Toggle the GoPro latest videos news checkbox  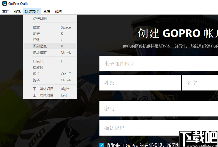tap(102, 145)
